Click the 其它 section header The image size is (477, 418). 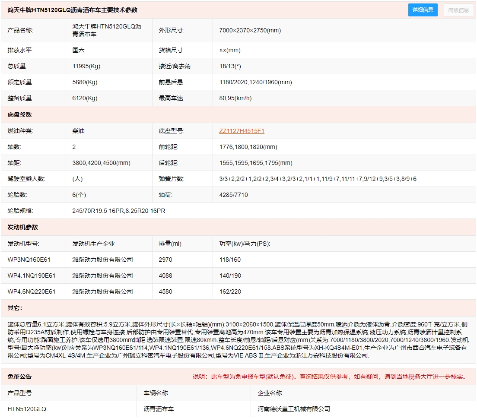tap(15, 308)
